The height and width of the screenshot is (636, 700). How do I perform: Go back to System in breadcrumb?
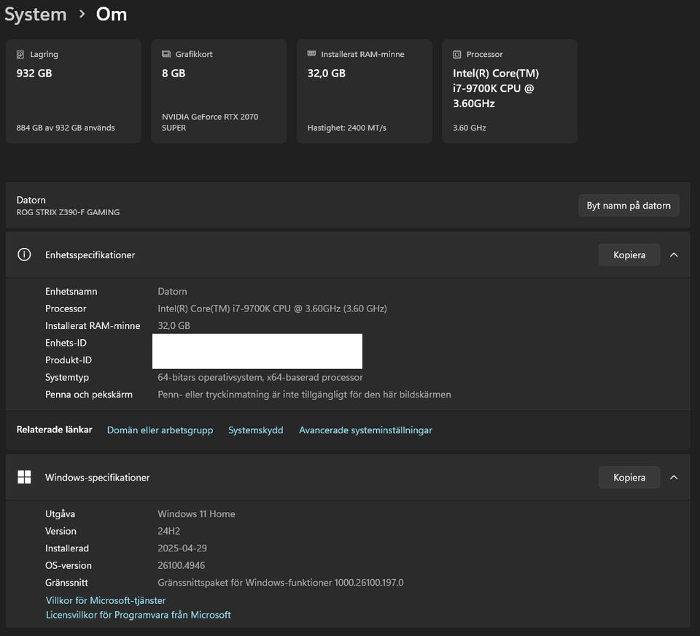point(35,14)
